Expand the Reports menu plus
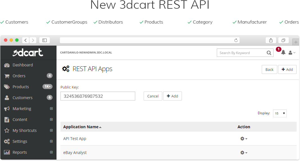 51,152
